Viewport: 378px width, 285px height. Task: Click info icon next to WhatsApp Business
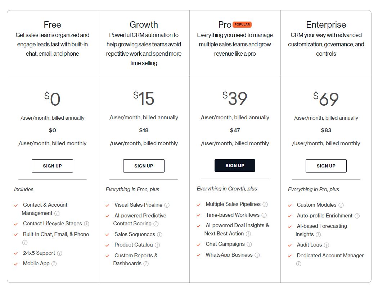257,255
